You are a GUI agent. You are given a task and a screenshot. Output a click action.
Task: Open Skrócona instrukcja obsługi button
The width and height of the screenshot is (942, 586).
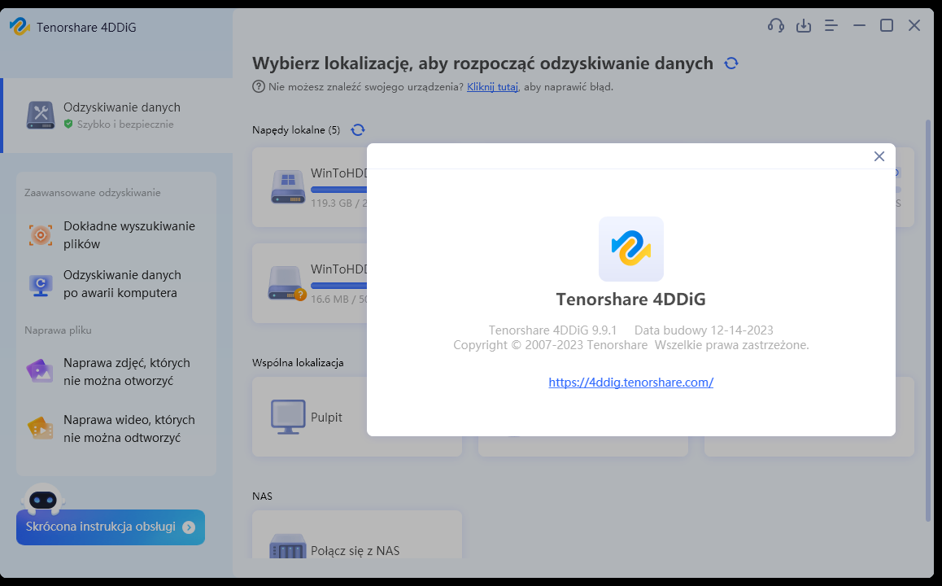point(111,527)
